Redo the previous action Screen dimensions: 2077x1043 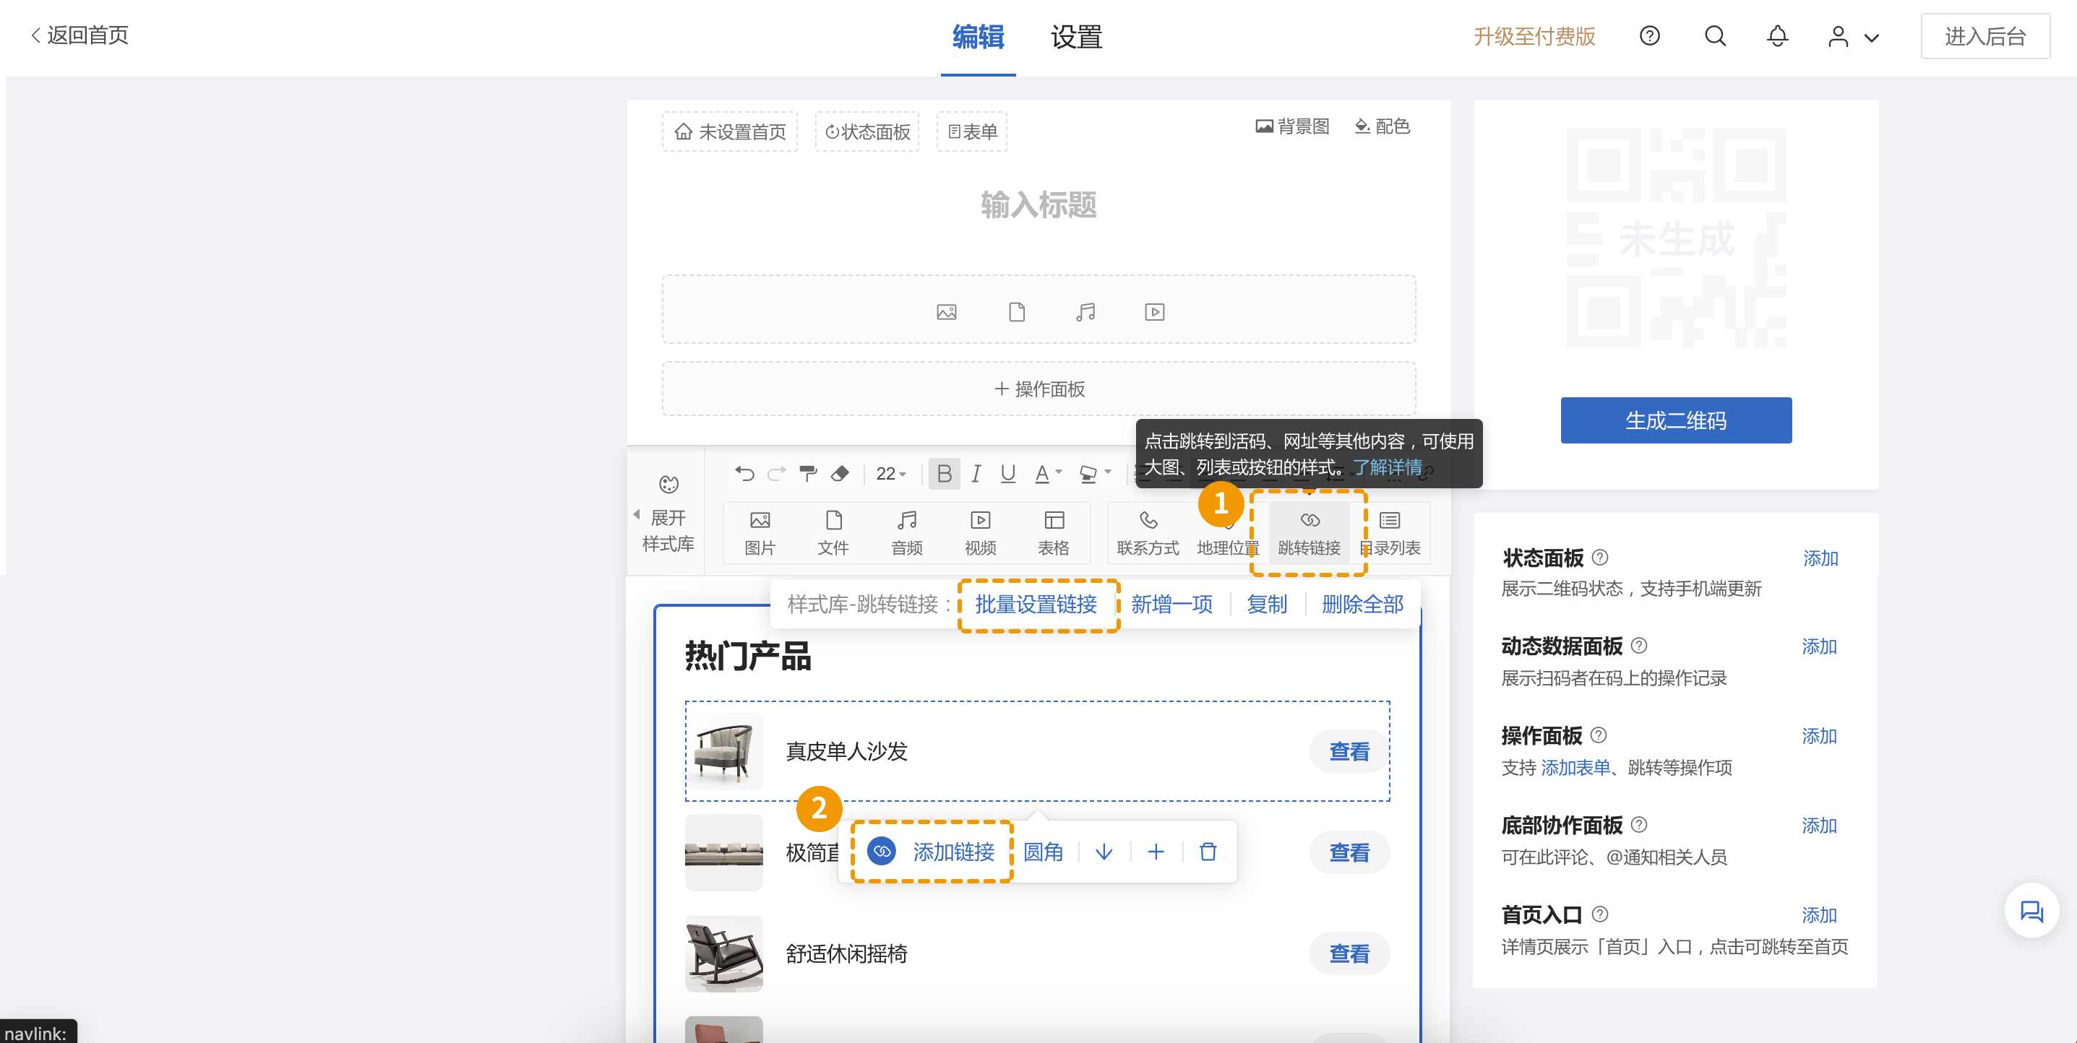coord(776,473)
